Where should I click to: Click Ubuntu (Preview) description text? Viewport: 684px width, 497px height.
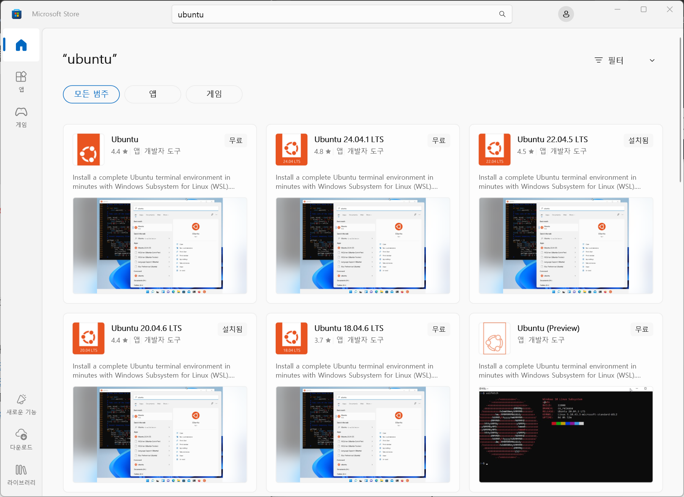point(560,371)
